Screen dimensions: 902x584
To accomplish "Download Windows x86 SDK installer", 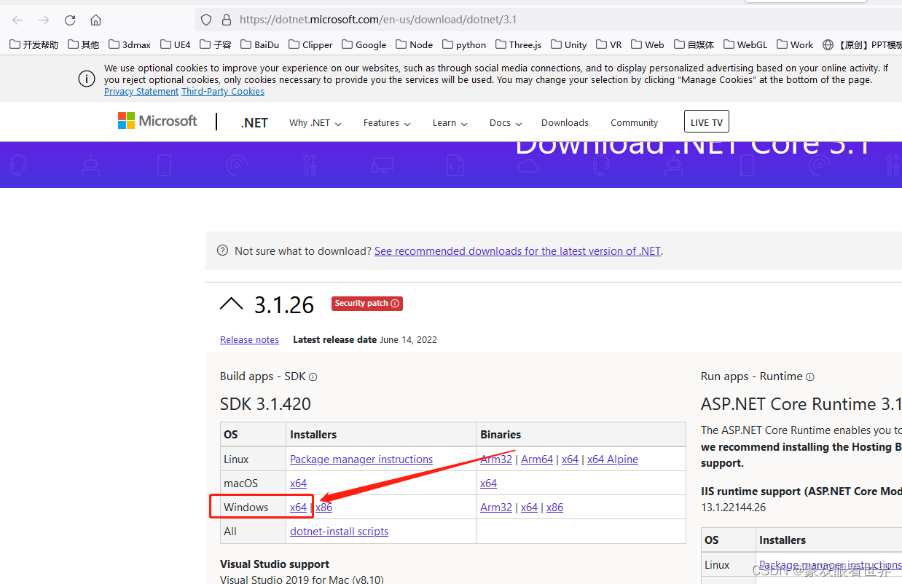I will pos(324,508).
